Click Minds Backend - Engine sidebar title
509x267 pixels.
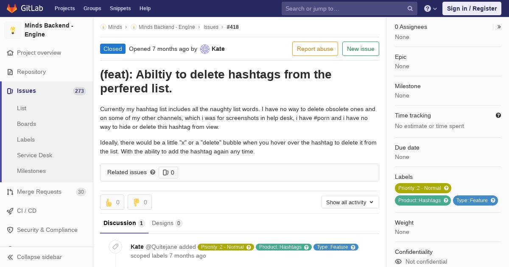pos(49,30)
